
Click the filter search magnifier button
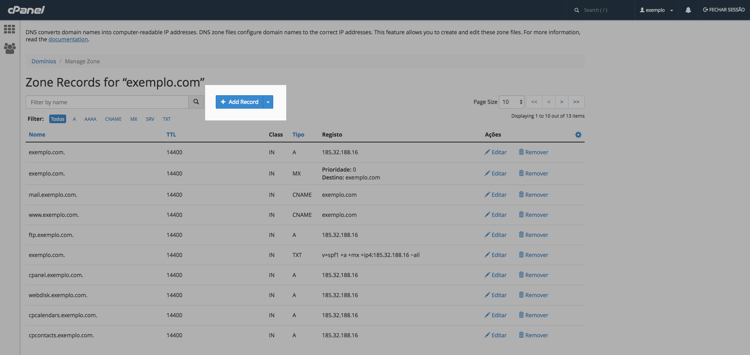coord(196,102)
